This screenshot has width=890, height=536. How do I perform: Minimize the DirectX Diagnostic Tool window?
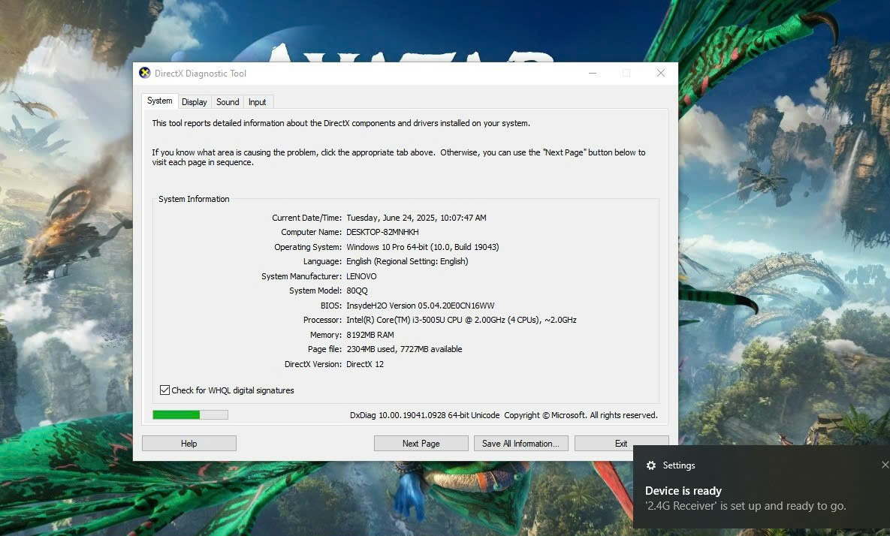tap(593, 73)
